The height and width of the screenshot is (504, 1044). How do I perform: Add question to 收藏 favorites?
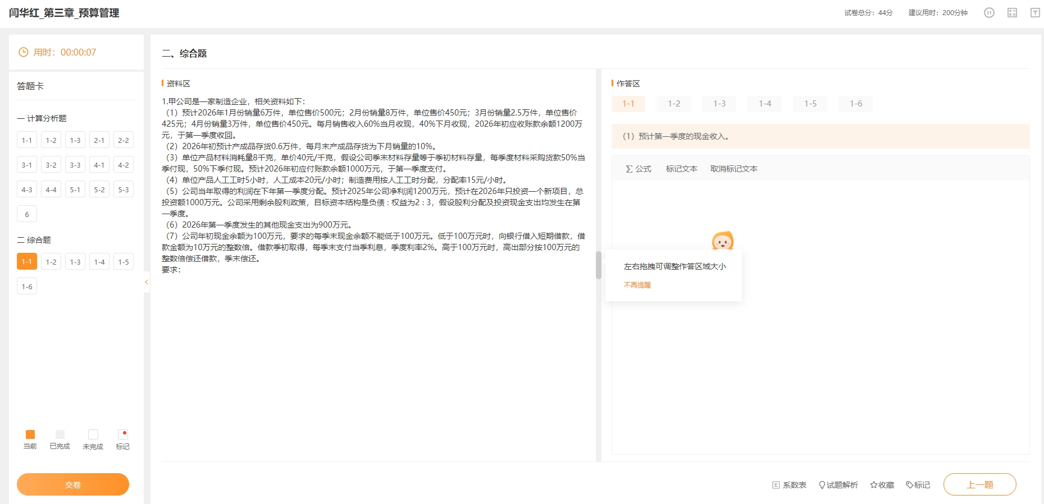pyautogui.click(x=882, y=485)
